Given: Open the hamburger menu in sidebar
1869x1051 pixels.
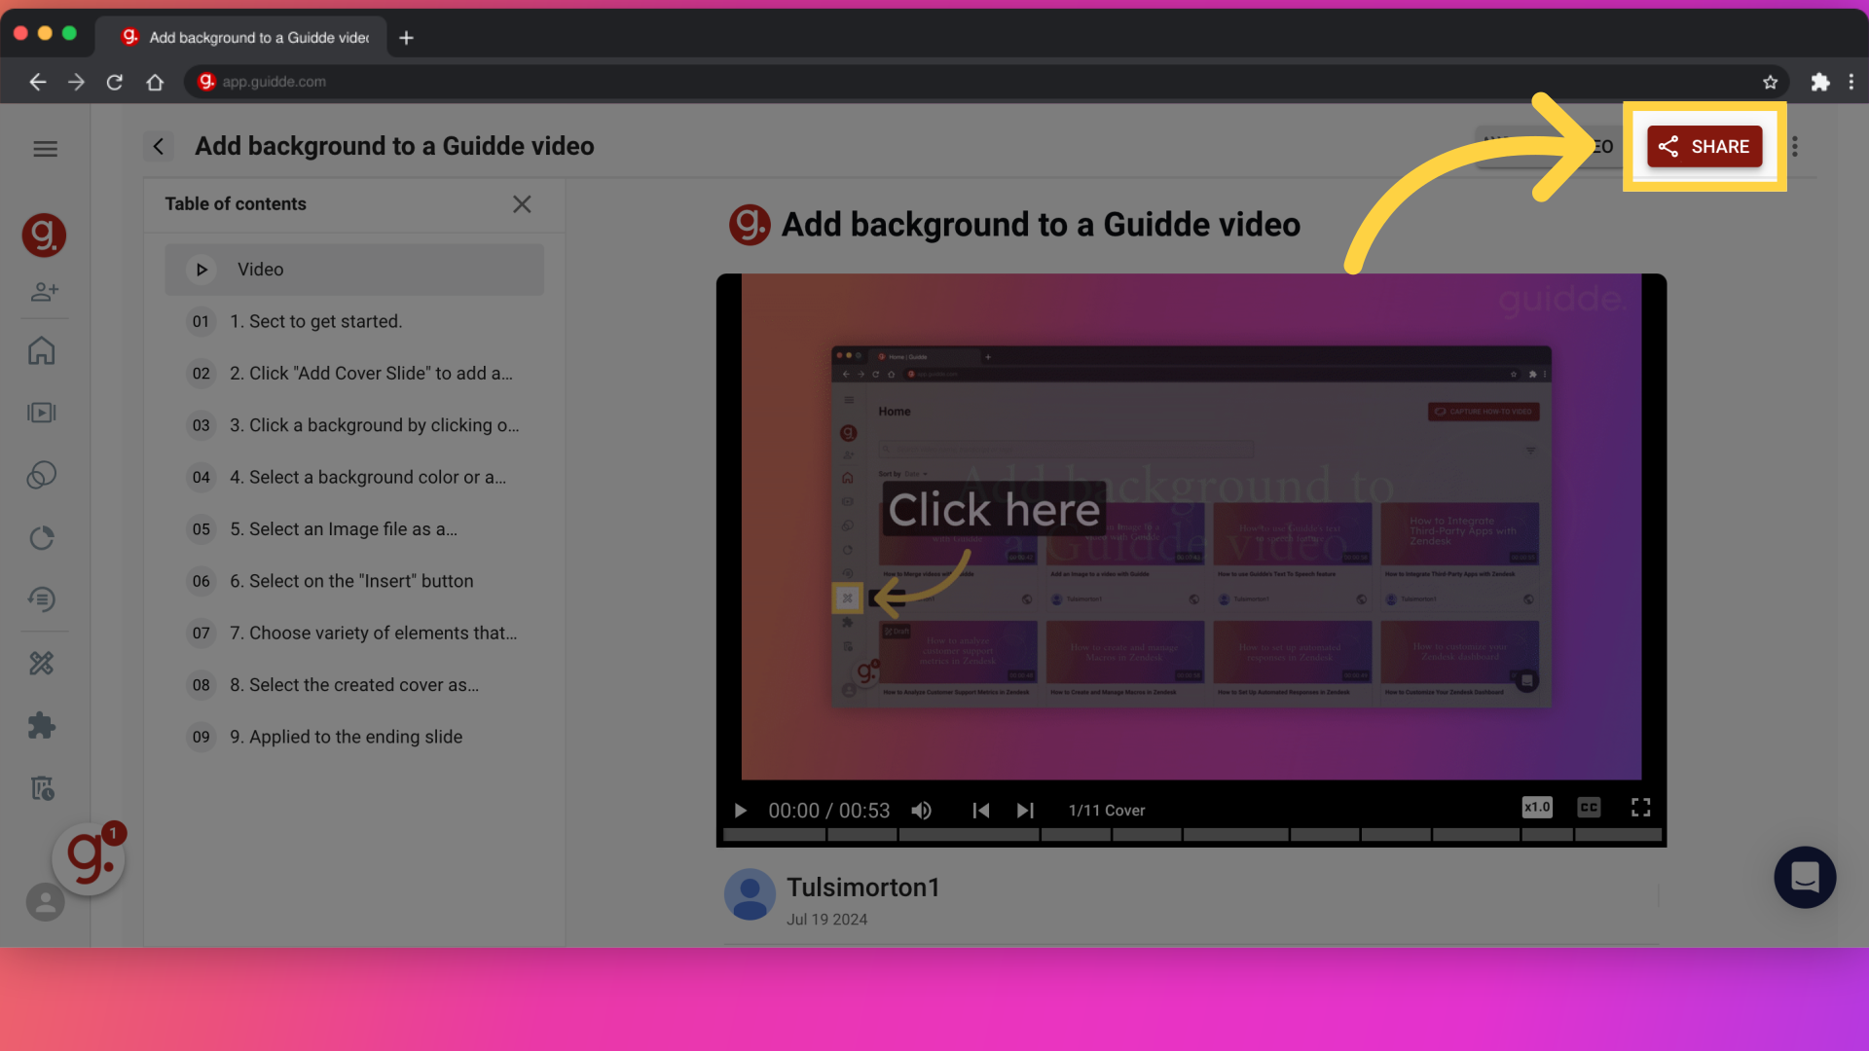Looking at the screenshot, I should pyautogui.click(x=45, y=149).
